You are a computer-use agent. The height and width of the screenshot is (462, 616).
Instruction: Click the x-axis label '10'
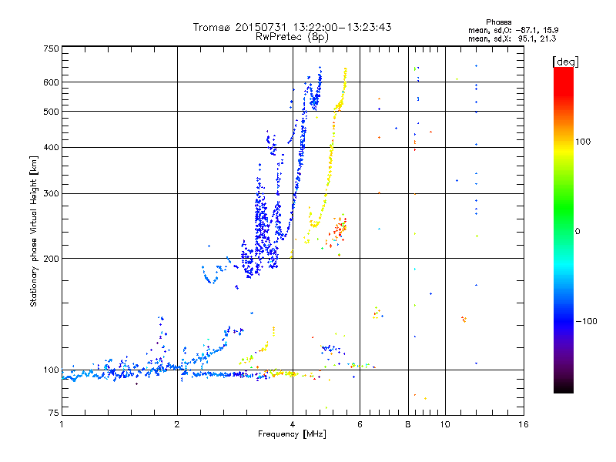(x=445, y=424)
